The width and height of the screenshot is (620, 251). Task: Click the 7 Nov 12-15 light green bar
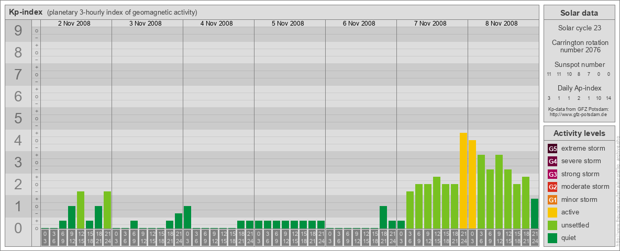(437, 202)
